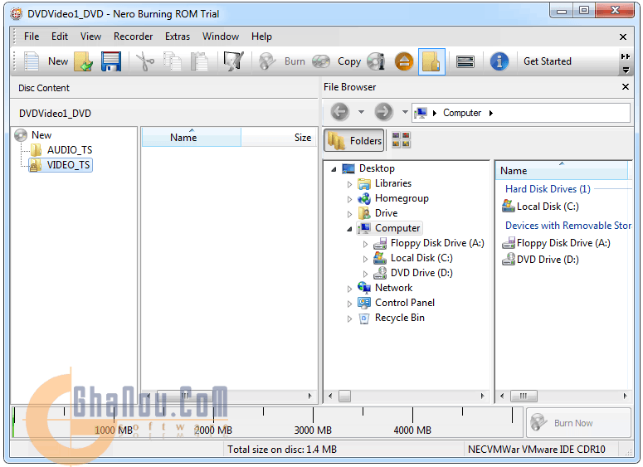Expand DVD Drive (D:) in folder tree
Screen dimensions: 643x467
click(x=365, y=274)
